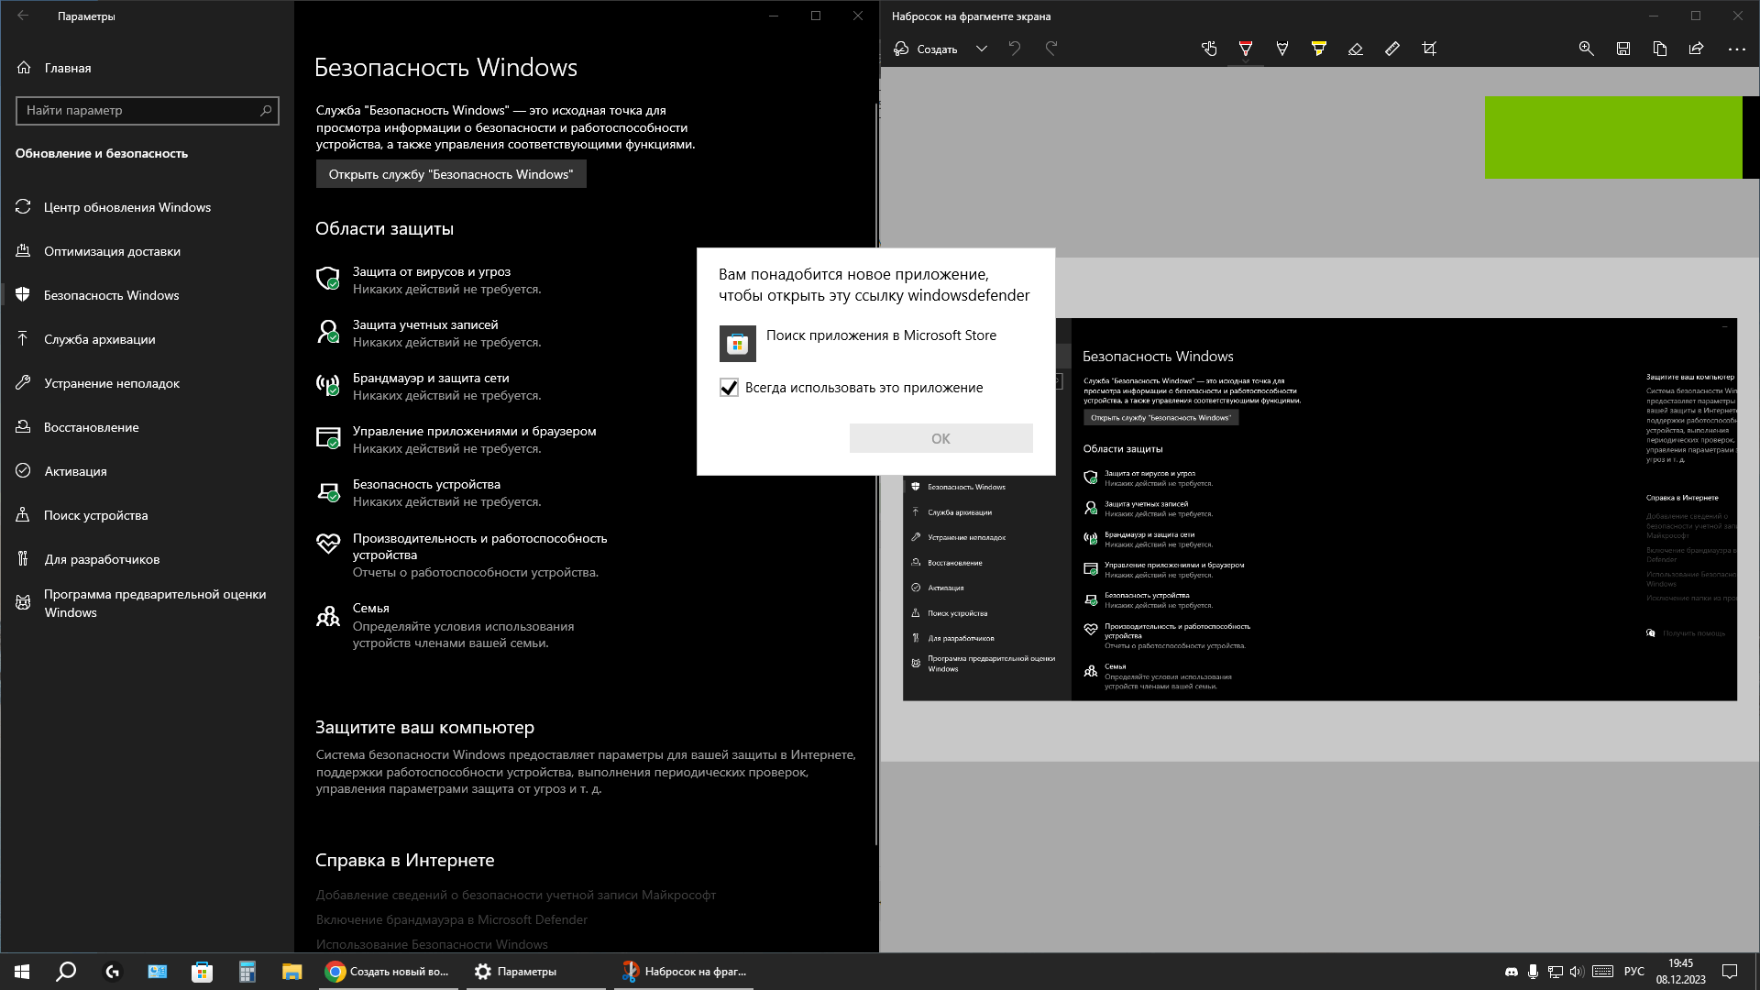Viewport: 1760px width, 990px height.
Task: Open Управление приложениями и браузером
Action: (x=456, y=439)
